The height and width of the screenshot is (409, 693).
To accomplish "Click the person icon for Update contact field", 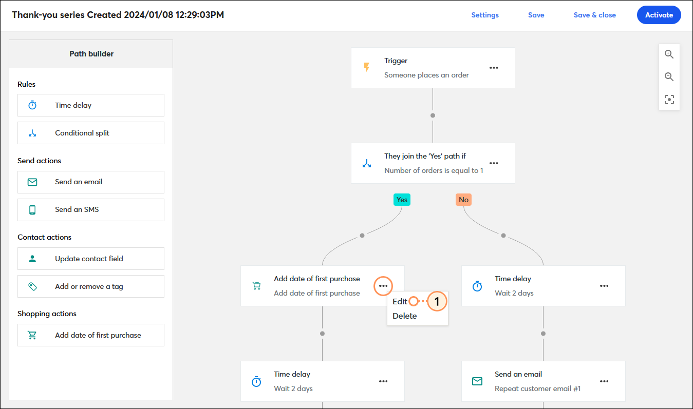I will [x=32, y=259].
